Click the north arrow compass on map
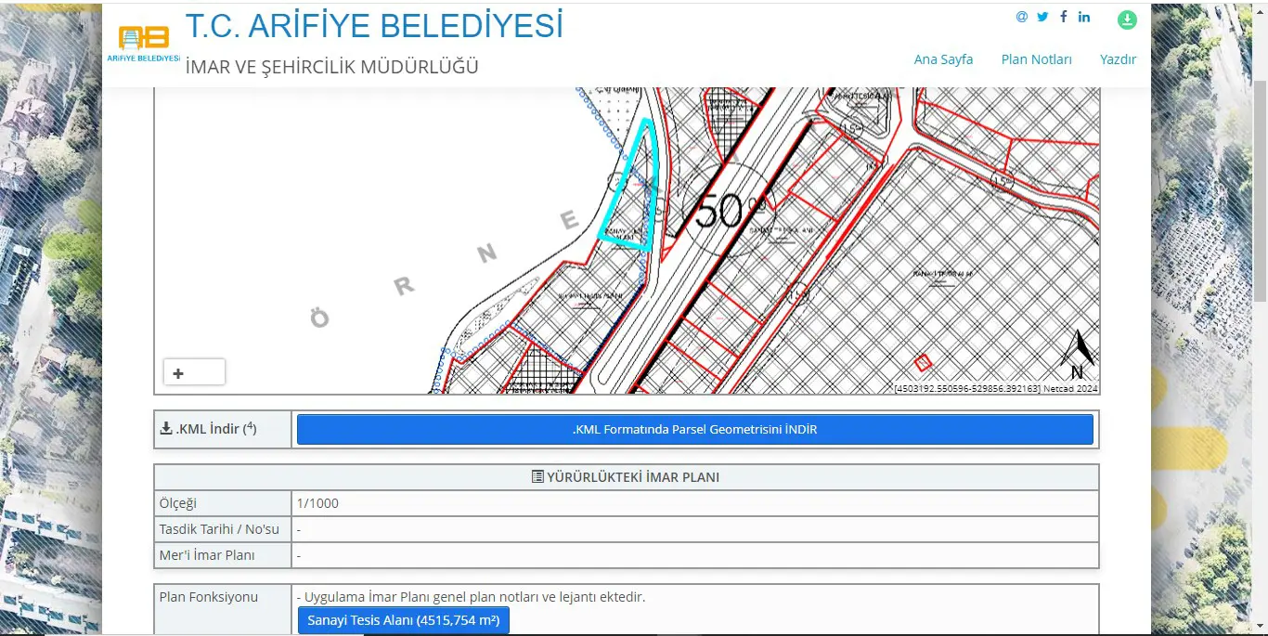Image resolution: width=1268 pixels, height=636 pixels. pyautogui.click(x=1078, y=355)
